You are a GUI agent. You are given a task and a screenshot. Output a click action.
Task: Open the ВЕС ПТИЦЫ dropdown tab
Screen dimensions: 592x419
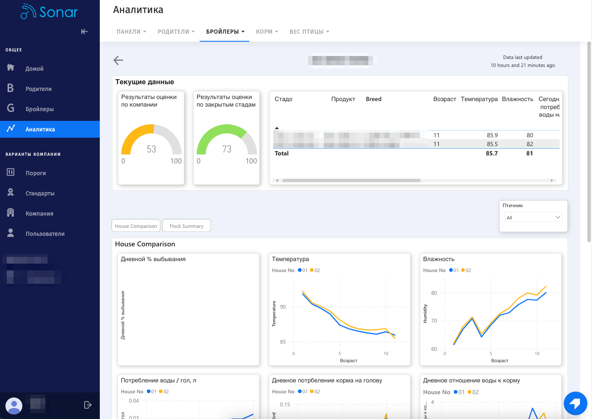309,32
